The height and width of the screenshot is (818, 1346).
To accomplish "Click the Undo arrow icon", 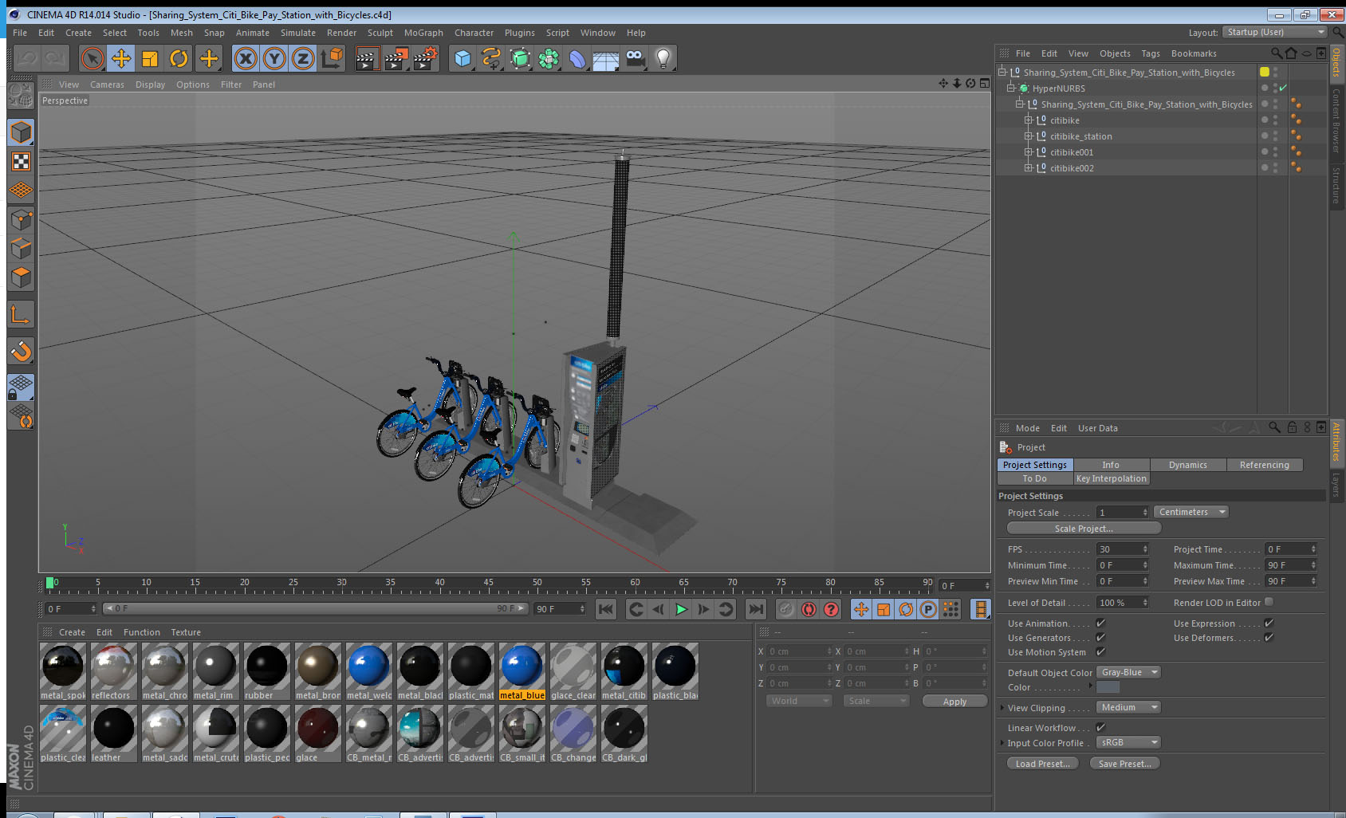I will click(27, 58).
